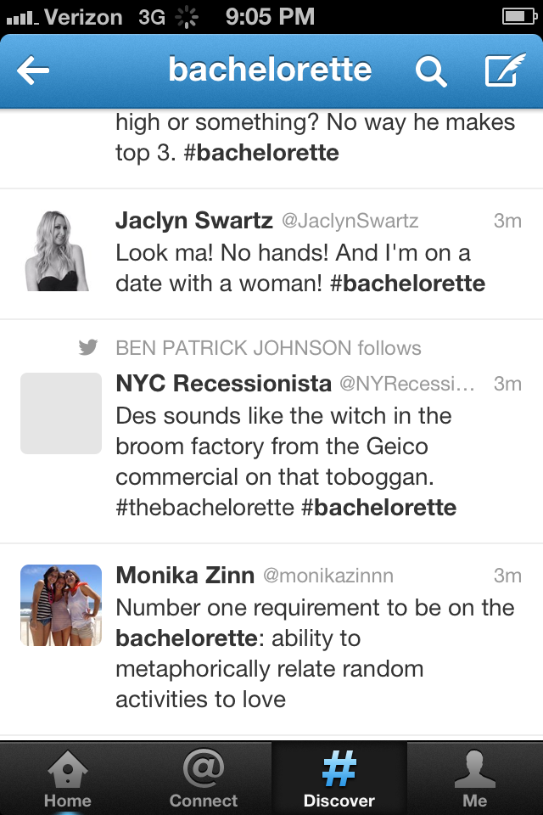Open Monika Zinn's tweet text
The height and width of the screenshot is (815, 543).
coord(314,654)
